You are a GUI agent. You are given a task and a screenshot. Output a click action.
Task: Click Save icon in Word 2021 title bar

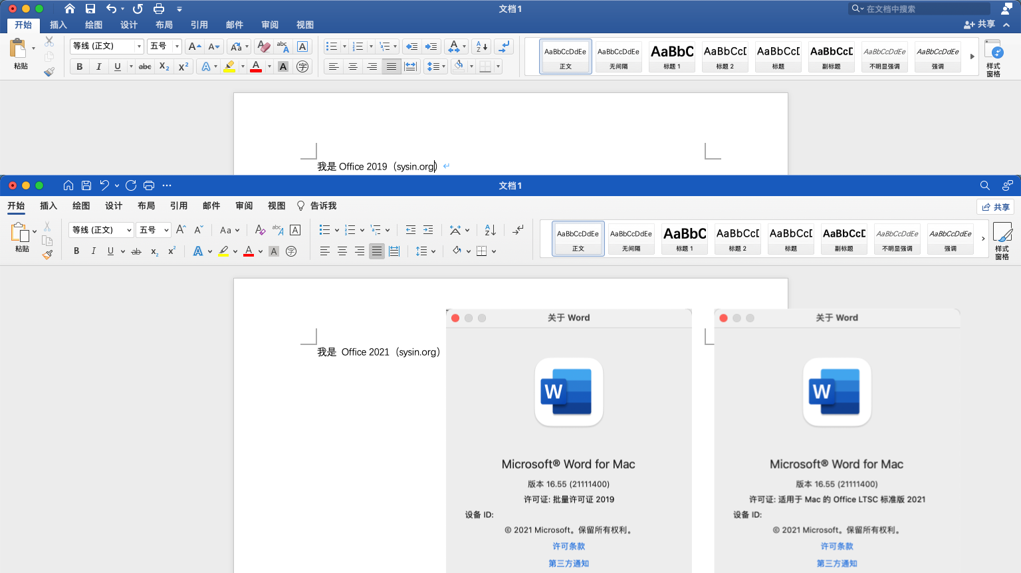pos(86,185)
